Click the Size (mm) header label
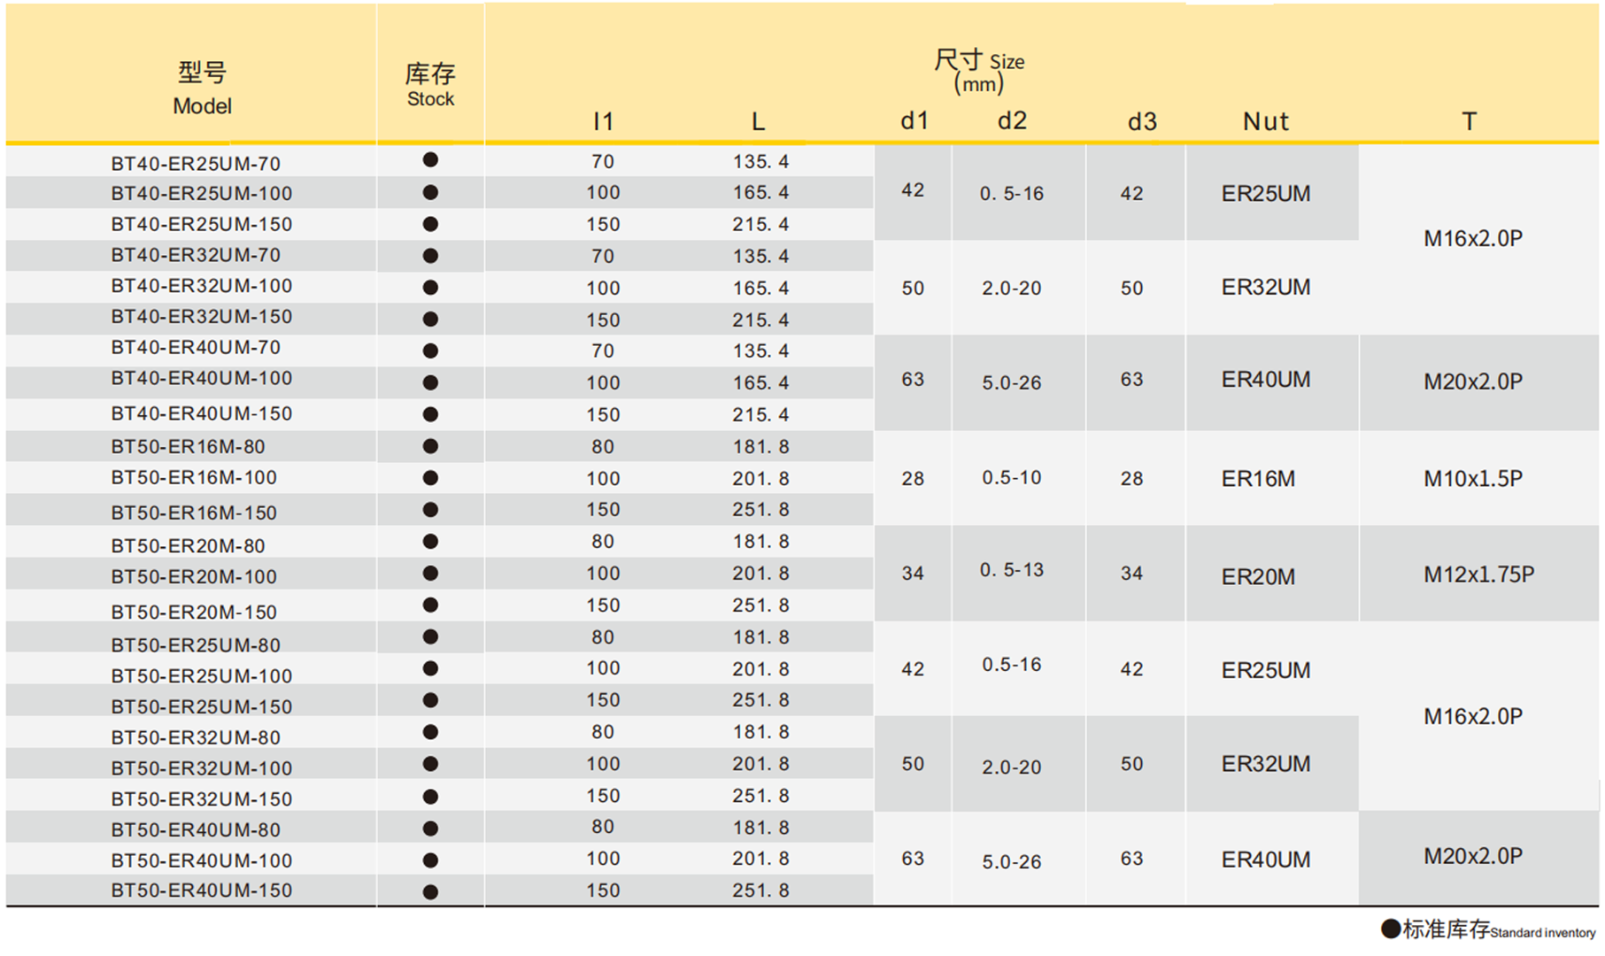Screen dimensions: 1605x956 pos(979,71)
